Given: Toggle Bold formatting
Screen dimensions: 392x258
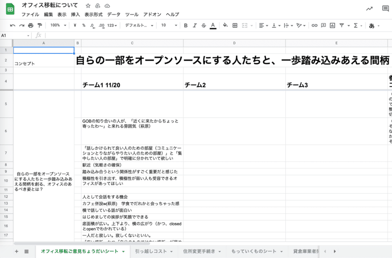Looking at the screenshot, I should tap(186, 25).
